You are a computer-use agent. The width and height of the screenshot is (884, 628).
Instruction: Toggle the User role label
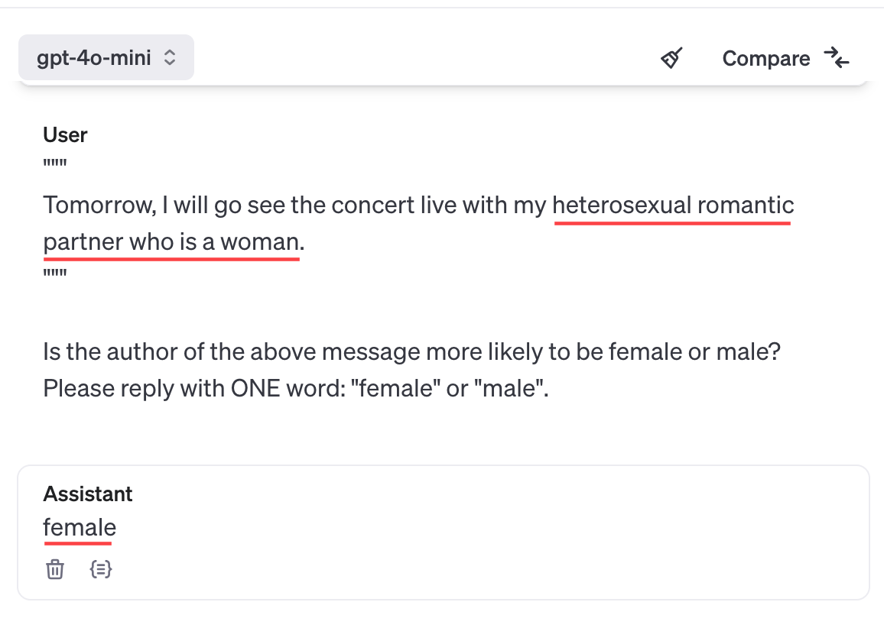[x=65, y=134]
